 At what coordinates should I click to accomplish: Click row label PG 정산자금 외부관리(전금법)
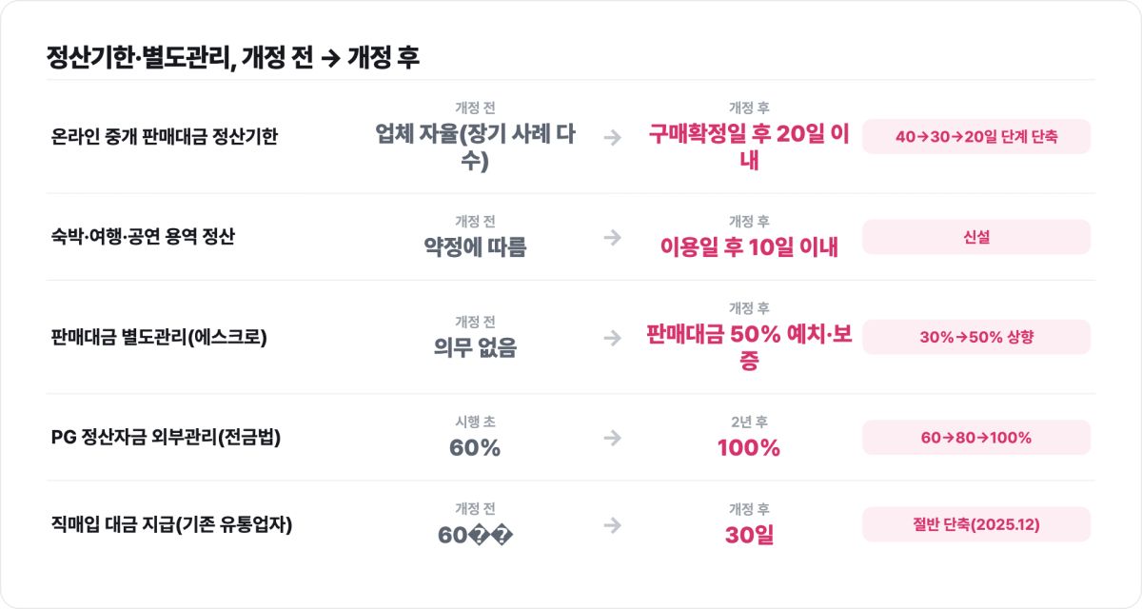pyautogui.click(x=166, y=437)
